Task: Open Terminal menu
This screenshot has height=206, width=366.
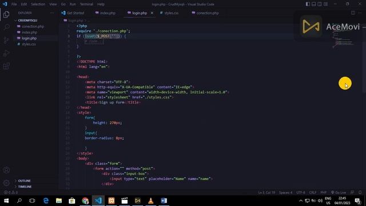Action: pyautogui.click(x=86, y=4)
